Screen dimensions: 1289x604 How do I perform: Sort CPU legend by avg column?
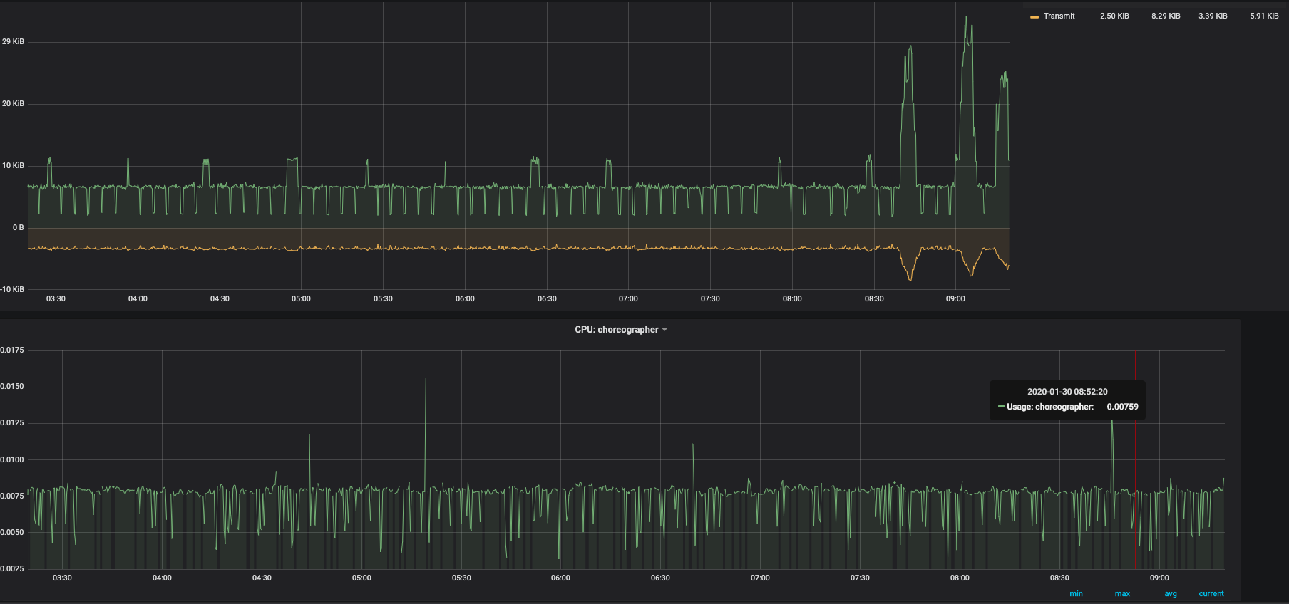1171,593
